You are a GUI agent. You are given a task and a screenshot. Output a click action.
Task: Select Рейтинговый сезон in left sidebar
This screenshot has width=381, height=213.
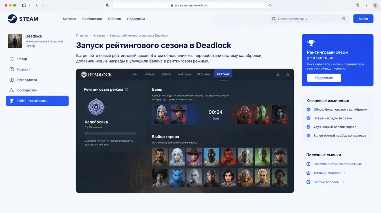coord(37,101)
